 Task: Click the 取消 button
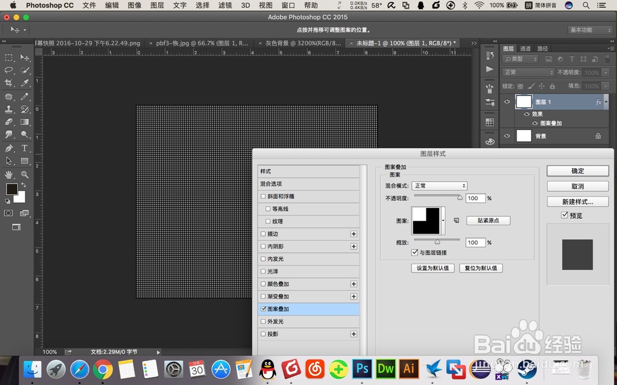[x=578, y=186]
